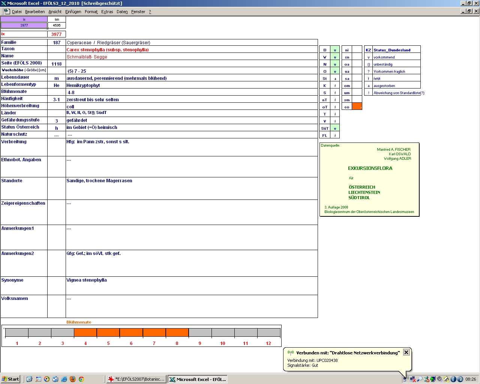This screenshot has width=480, height=384.
Task: Open the Firefox quick launch icon
Action: tap(72, 379)
